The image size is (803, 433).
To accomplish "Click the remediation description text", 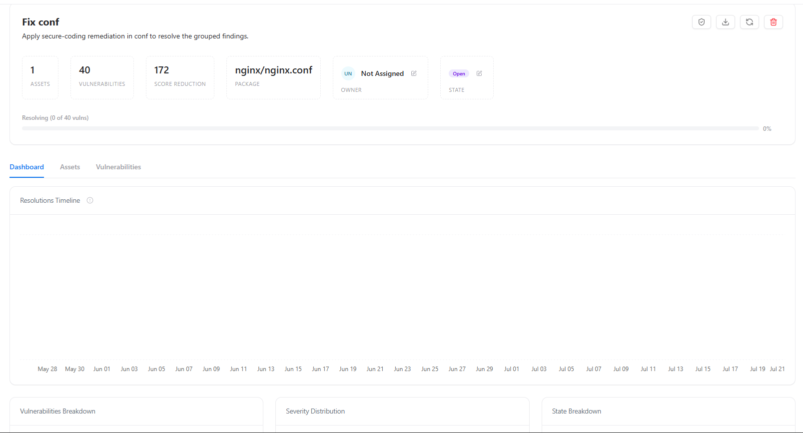I will pyautogui.click(x=135, y=36).
